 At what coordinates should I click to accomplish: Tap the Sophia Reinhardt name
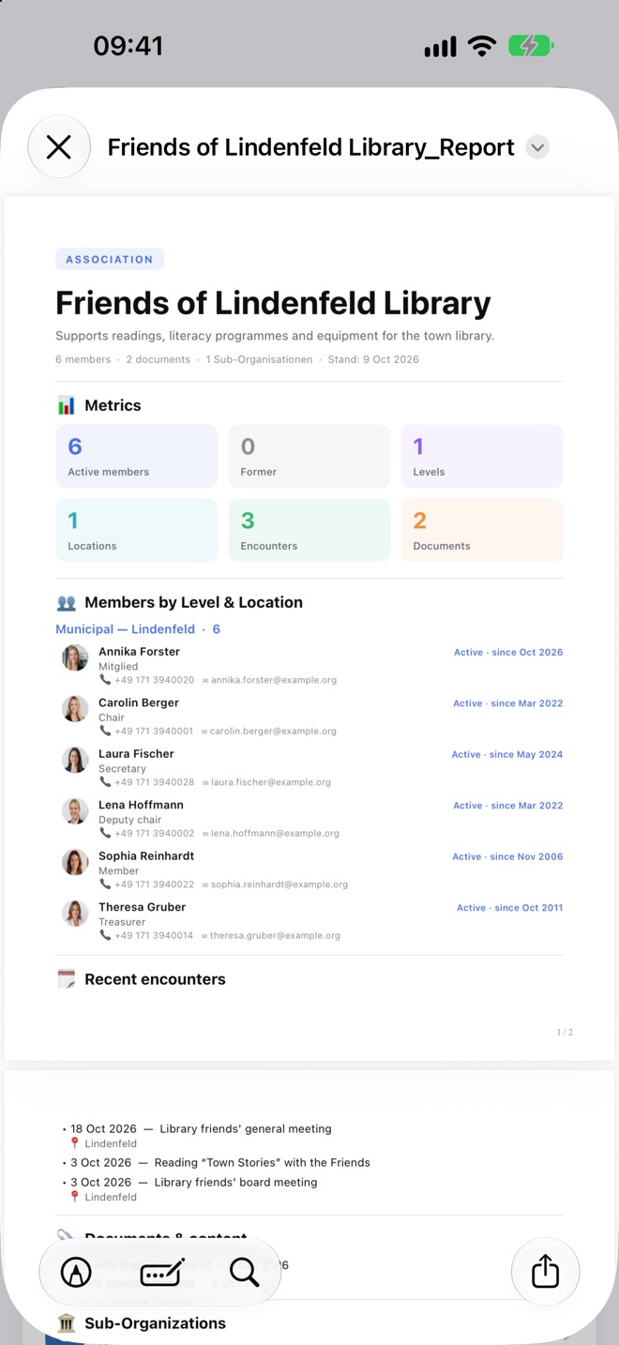146,856
